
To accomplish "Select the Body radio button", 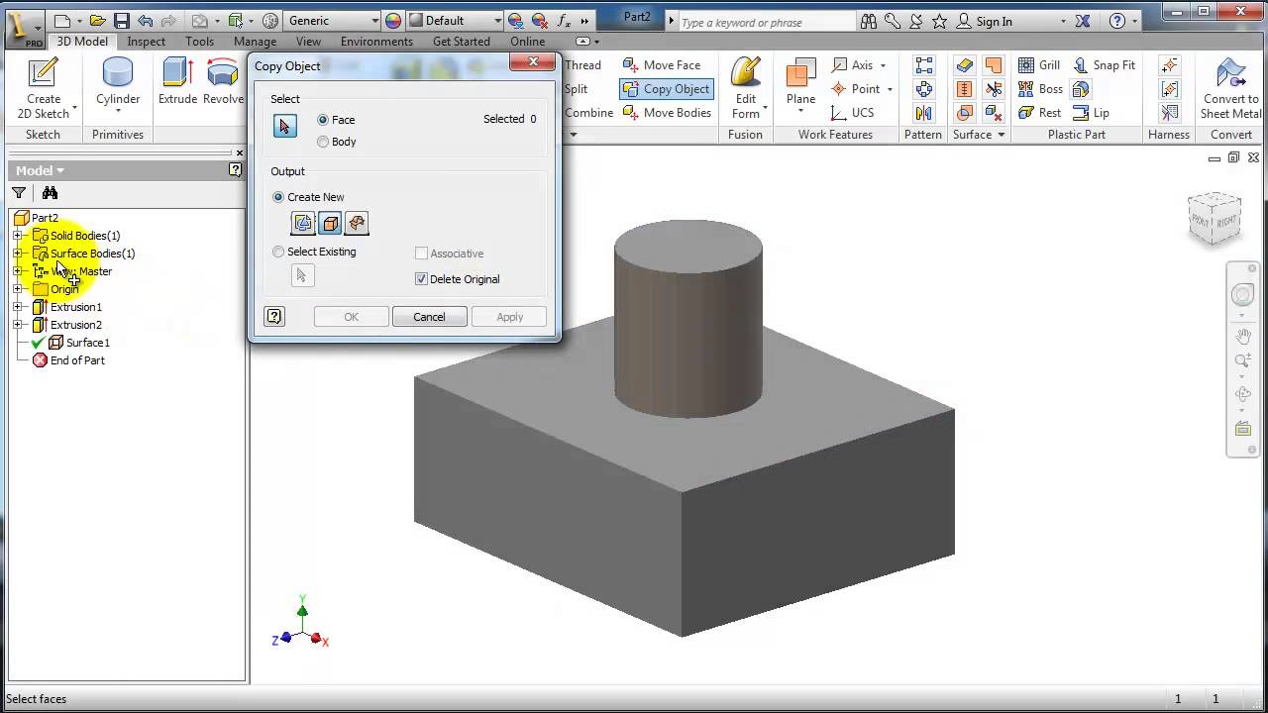I will 323,142.
